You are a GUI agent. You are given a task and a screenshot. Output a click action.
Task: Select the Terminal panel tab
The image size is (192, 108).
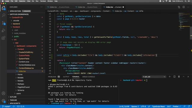(76, 77)
